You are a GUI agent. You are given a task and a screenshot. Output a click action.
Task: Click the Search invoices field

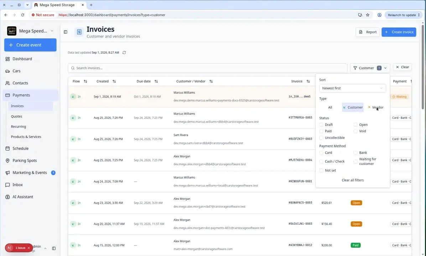(208, 68)
